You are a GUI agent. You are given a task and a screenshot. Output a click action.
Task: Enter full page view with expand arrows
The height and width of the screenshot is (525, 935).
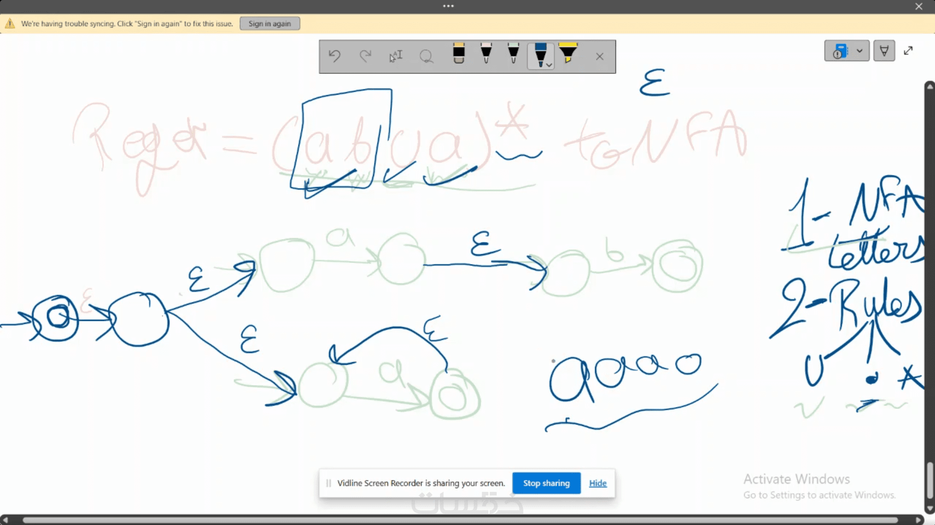tap(908, 51)
